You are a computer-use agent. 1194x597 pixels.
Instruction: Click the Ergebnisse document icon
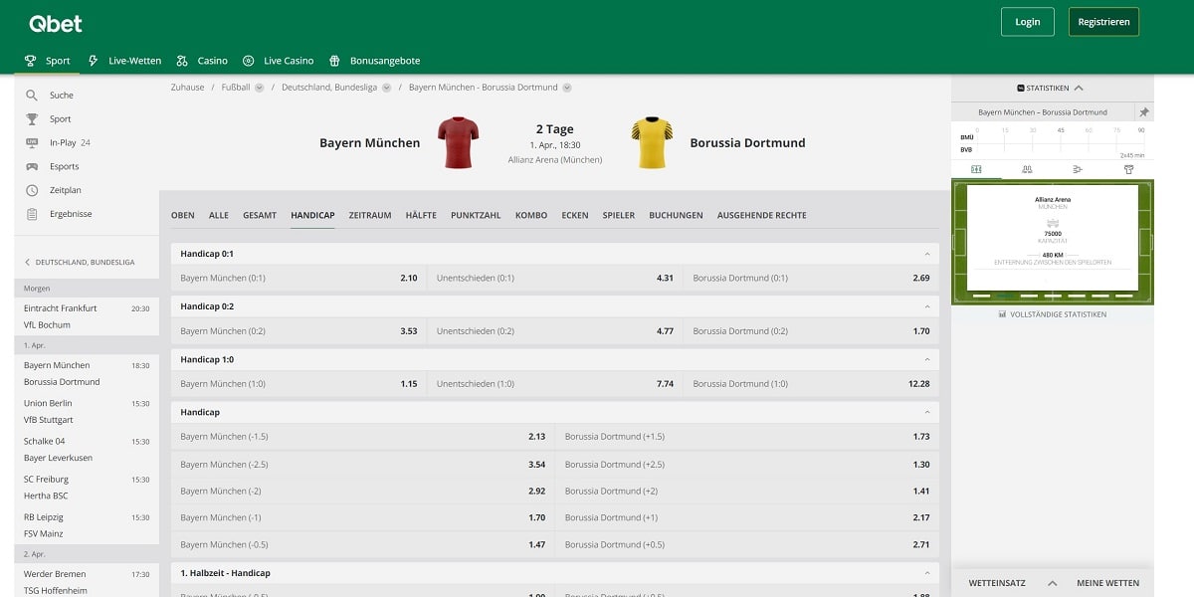[32, 214]
